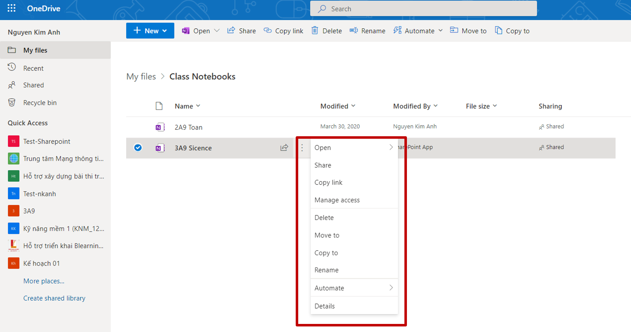Click the Copy link toolbar icon
The image size is (631, 332).
pos(268,31)
